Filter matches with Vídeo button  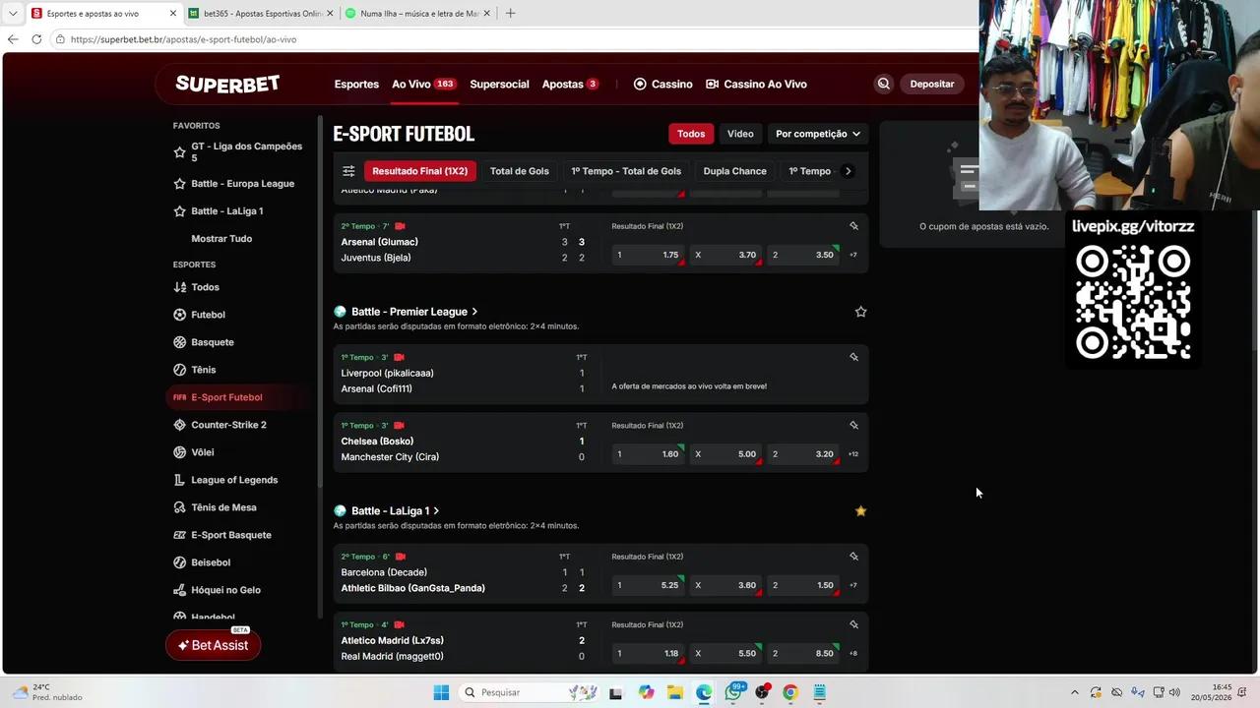tap(740, 134)
